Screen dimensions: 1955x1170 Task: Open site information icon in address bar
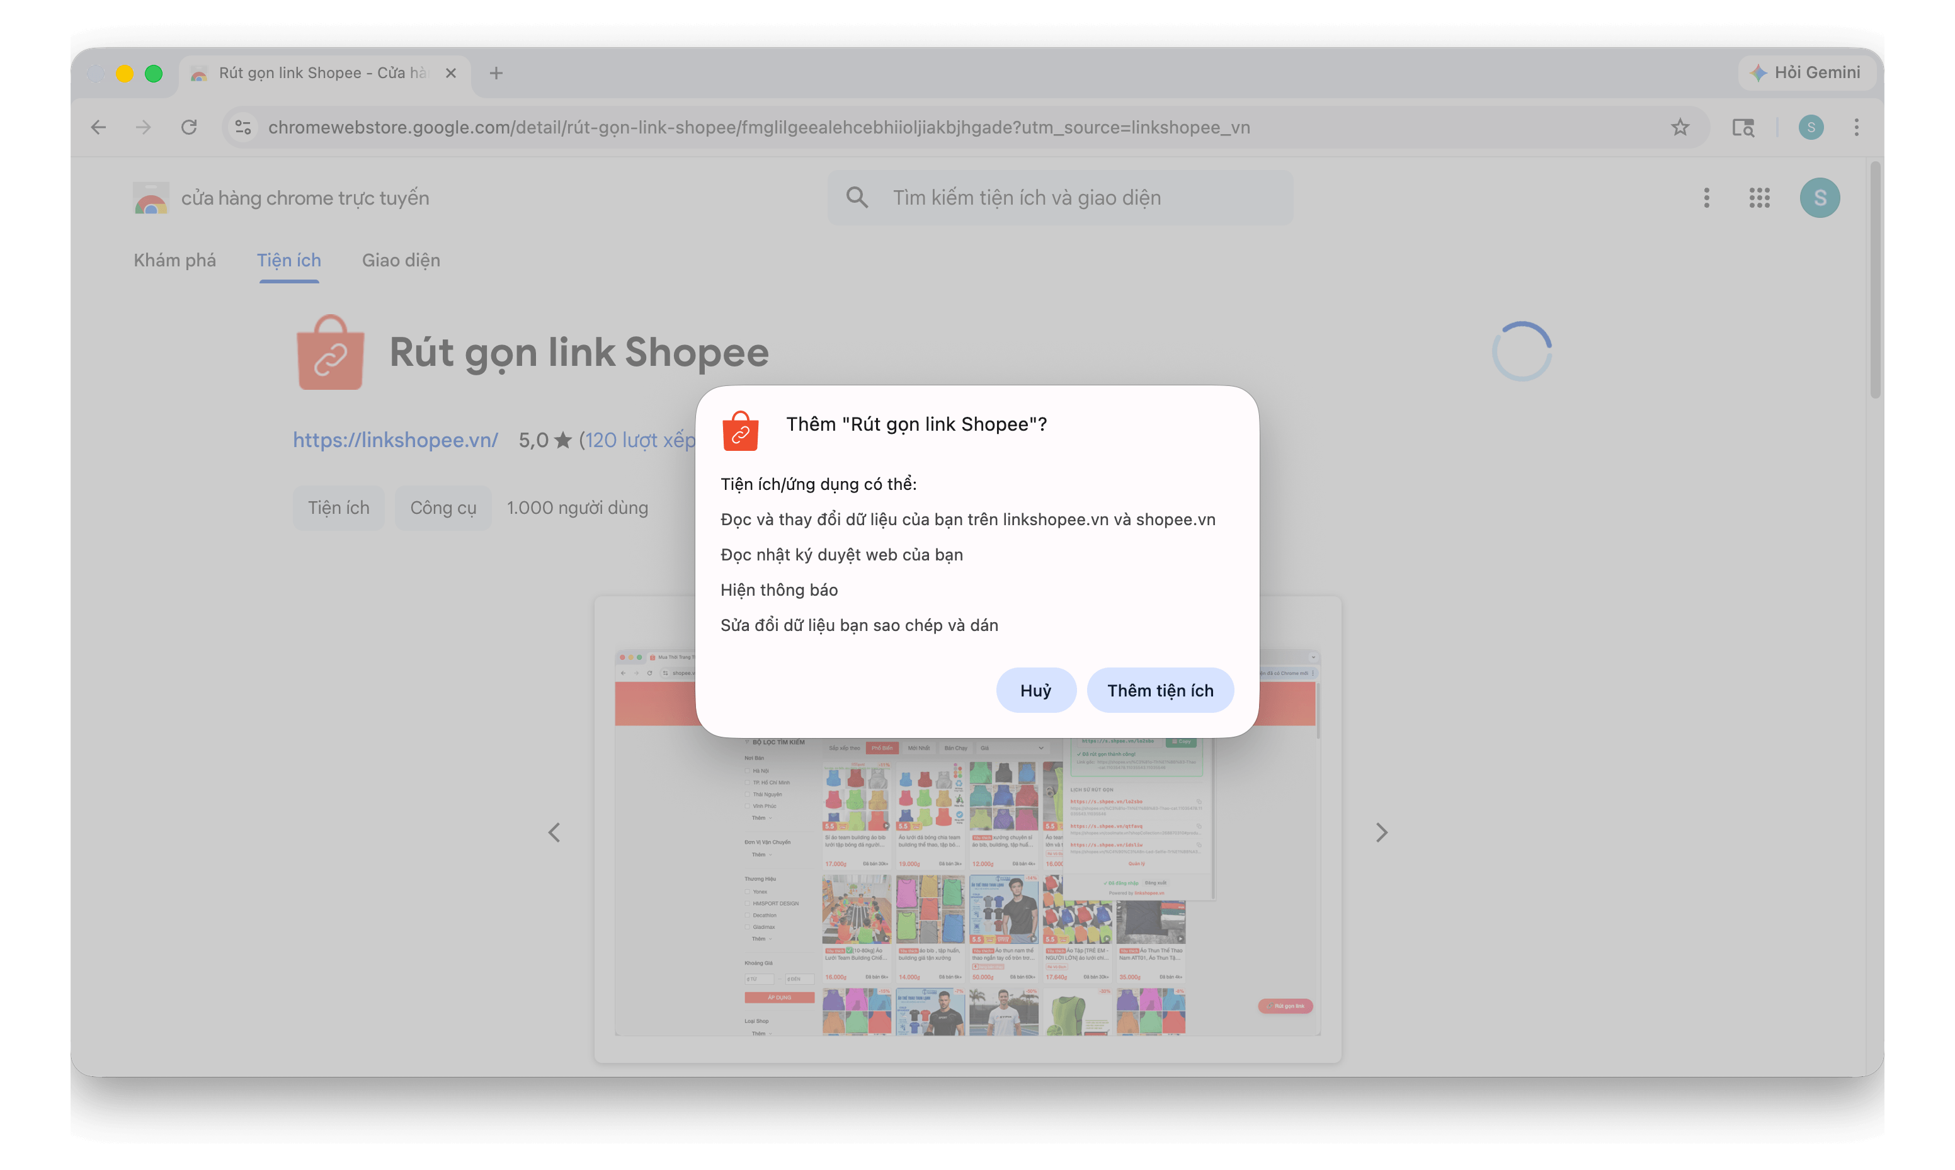point(242,127)
